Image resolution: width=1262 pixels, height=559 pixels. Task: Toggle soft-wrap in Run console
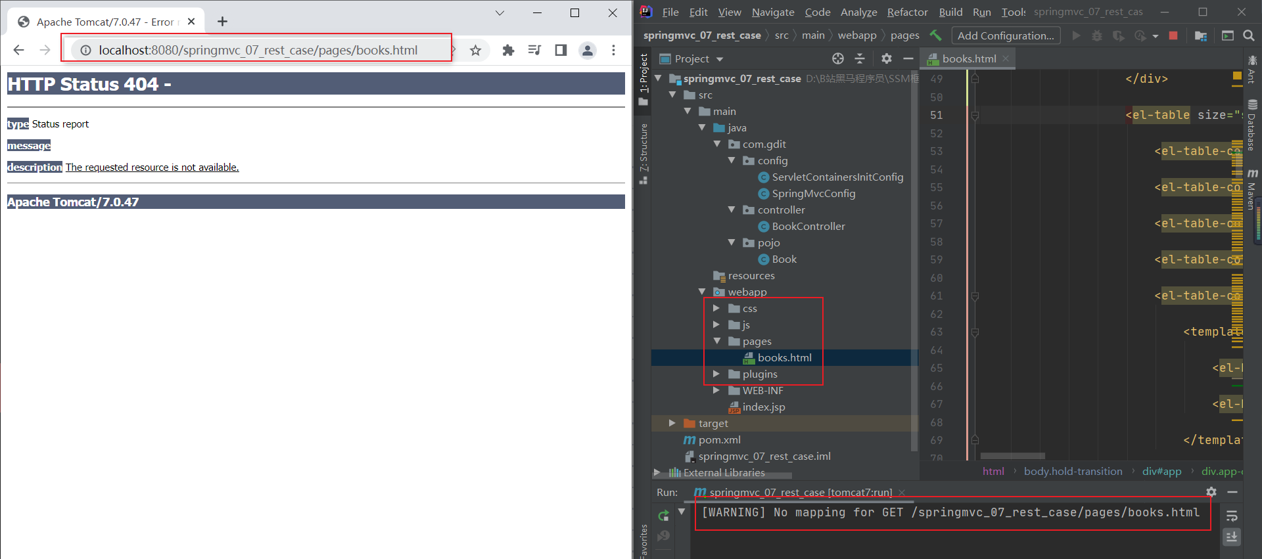point(1232,516)
